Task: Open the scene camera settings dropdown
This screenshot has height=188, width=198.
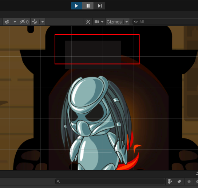Action: [102, 22]
